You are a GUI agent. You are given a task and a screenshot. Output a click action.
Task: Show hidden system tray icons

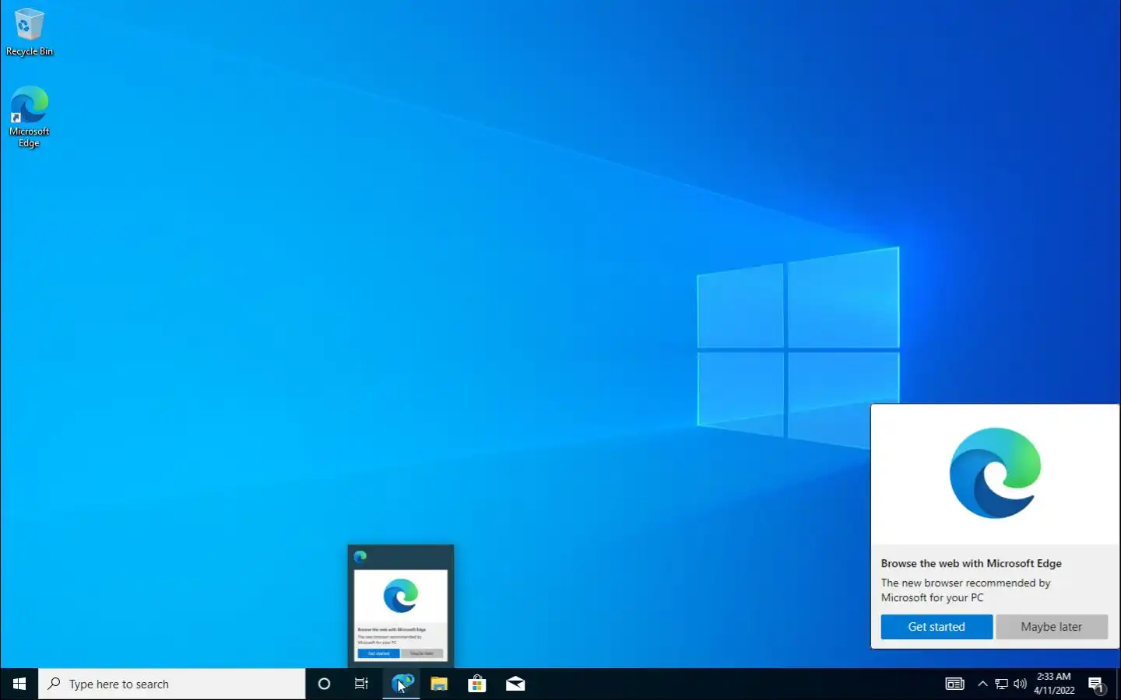[x=982, y=684]
